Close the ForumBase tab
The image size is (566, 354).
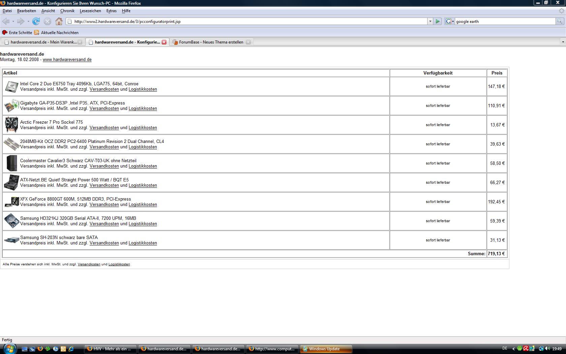(248, 42)
